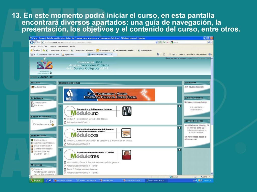Click the browser Back arrow button

coord(32,42)
